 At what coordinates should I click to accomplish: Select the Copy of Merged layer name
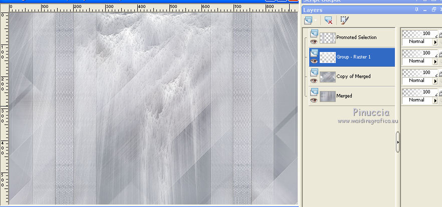point(353,76)
